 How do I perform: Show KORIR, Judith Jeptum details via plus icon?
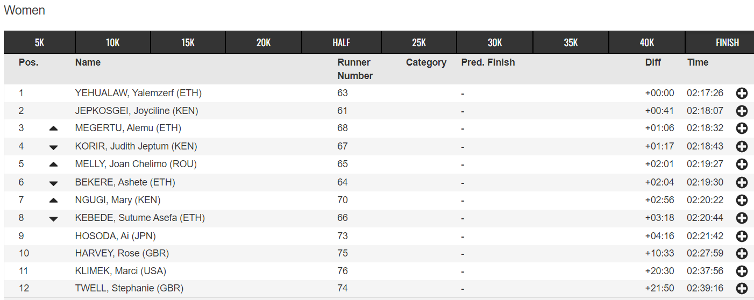(742, 146)
